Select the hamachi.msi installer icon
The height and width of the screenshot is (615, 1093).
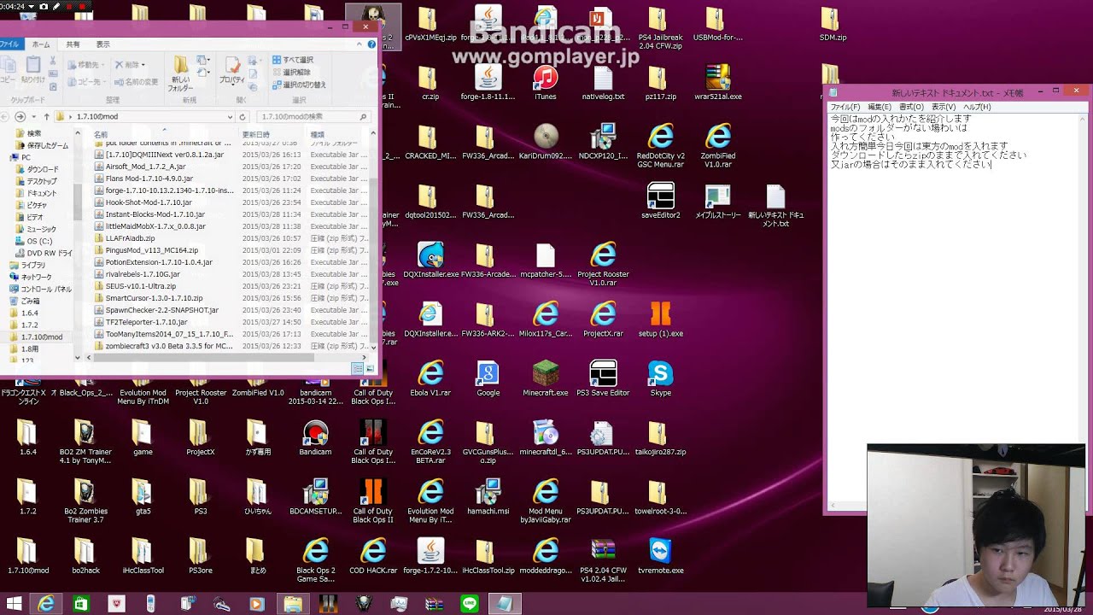coord(488,497)
